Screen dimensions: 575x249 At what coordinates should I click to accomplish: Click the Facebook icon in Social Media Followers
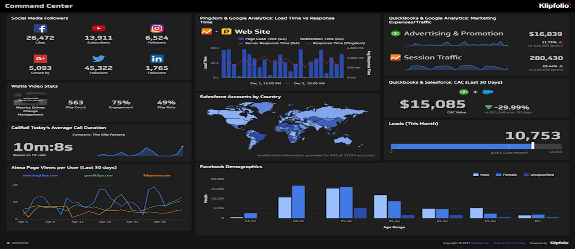[x=40, y=29]
